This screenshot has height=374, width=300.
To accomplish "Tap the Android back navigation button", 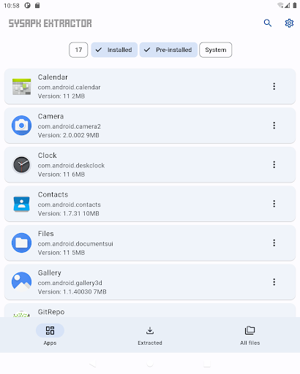I will [93, 364].
